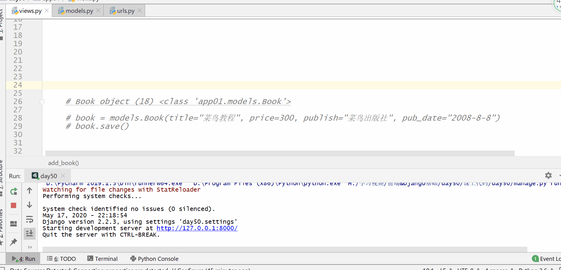Image resolution: width=561 pixels, height=270 pixels.
Task: Toggle soft-wrap in console output
Action: [x=29, y=219]
